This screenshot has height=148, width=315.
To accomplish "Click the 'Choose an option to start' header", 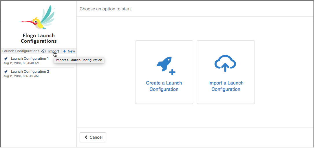I will (105, 9).
